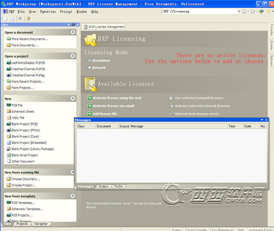
Task: Close the Messages panel
Action: [266, 120]
